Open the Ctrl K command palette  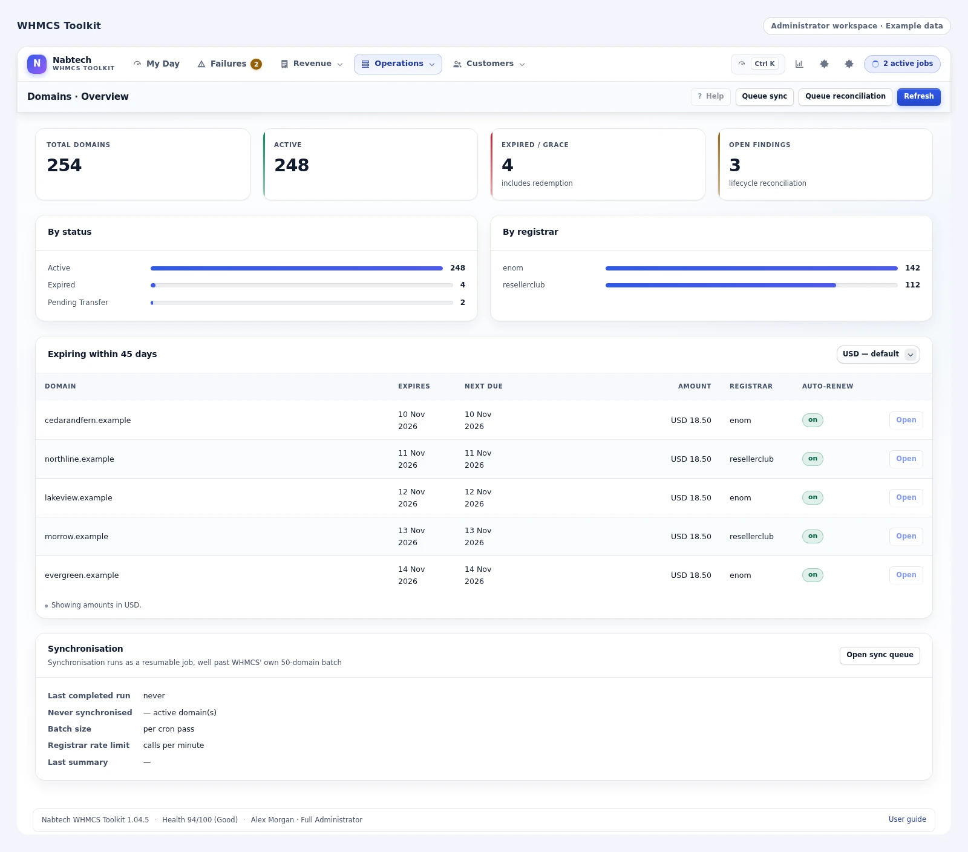(758, 64)
